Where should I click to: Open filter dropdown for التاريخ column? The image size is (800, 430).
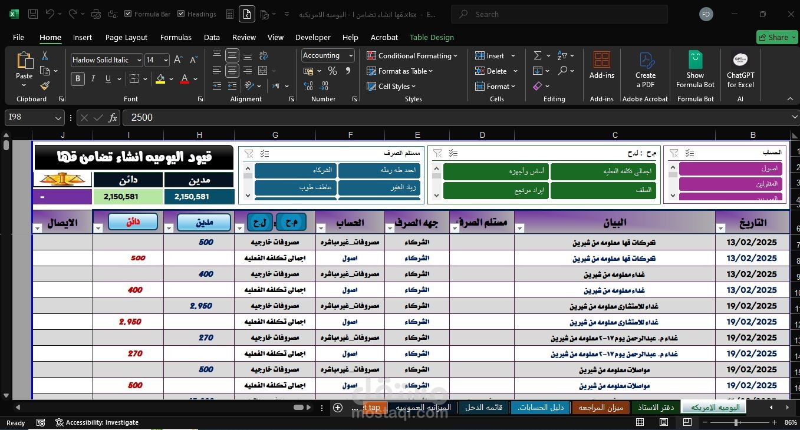click(720, 228)
